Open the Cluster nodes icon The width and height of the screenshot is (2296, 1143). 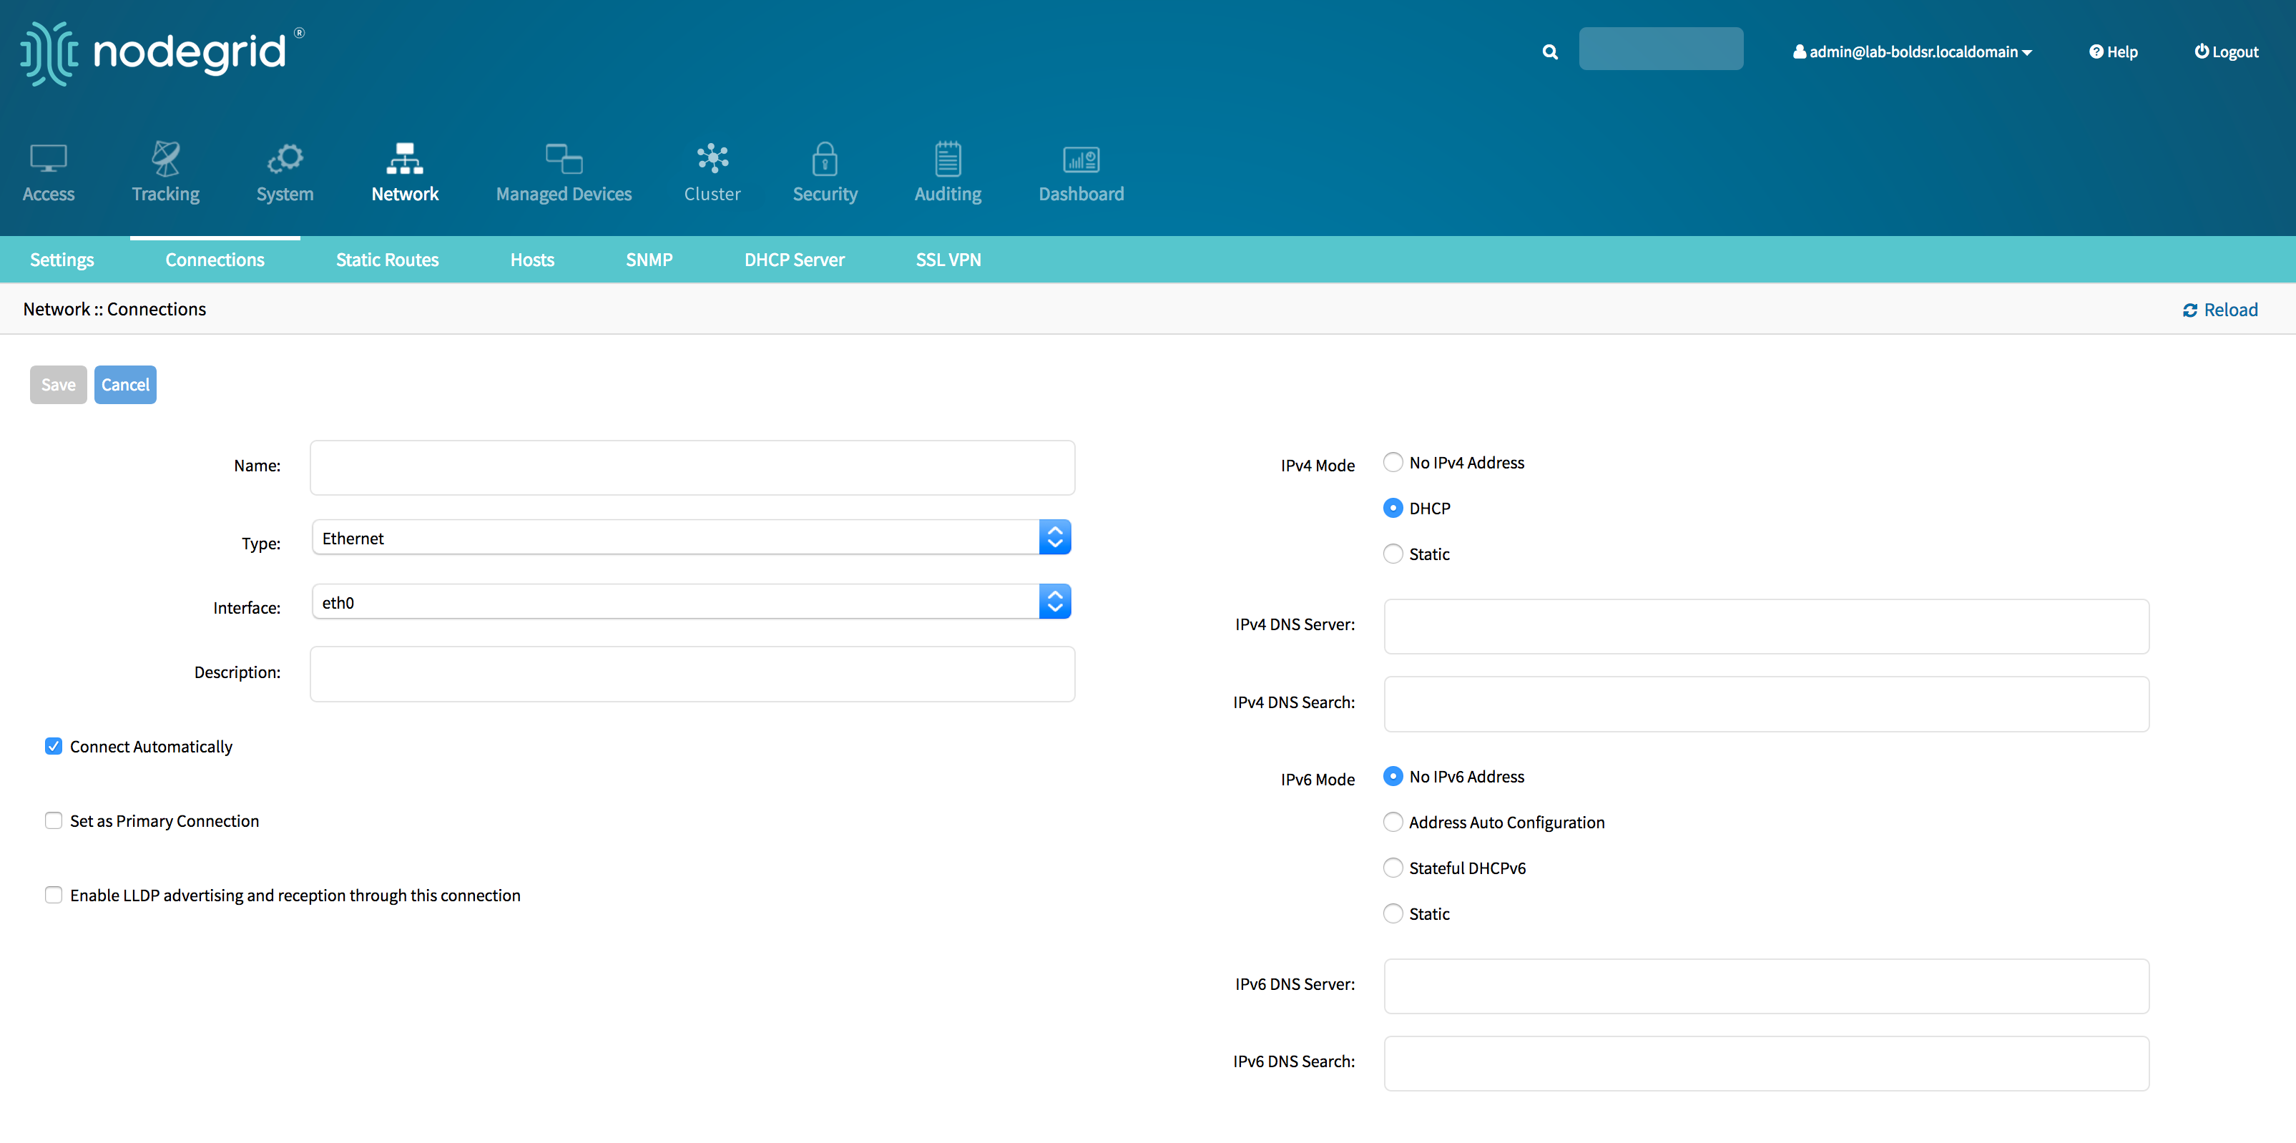[712, 158]
